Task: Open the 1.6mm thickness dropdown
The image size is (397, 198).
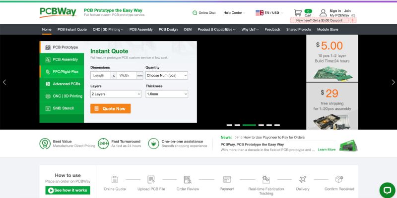Action: point(167,94)
